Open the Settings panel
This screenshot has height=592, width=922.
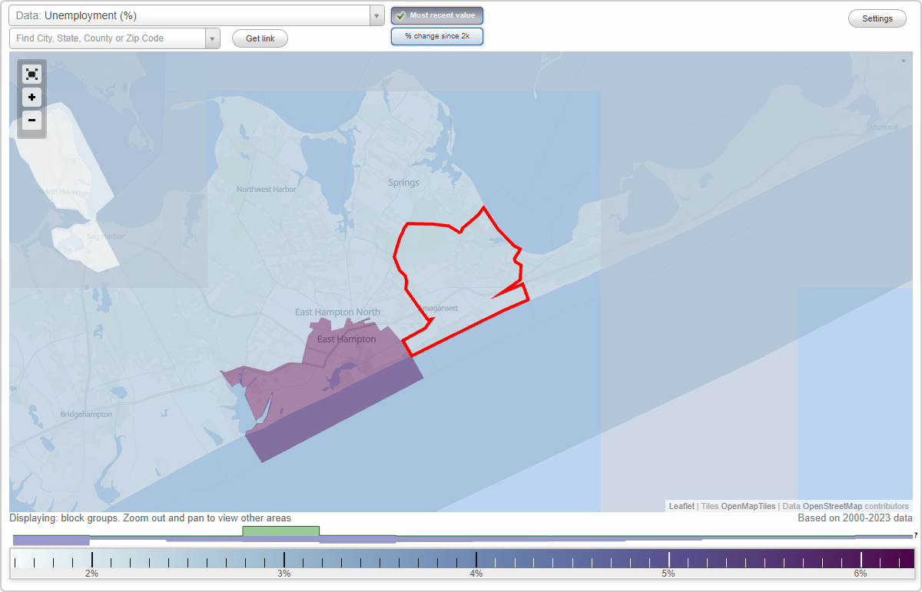point(877,18)
